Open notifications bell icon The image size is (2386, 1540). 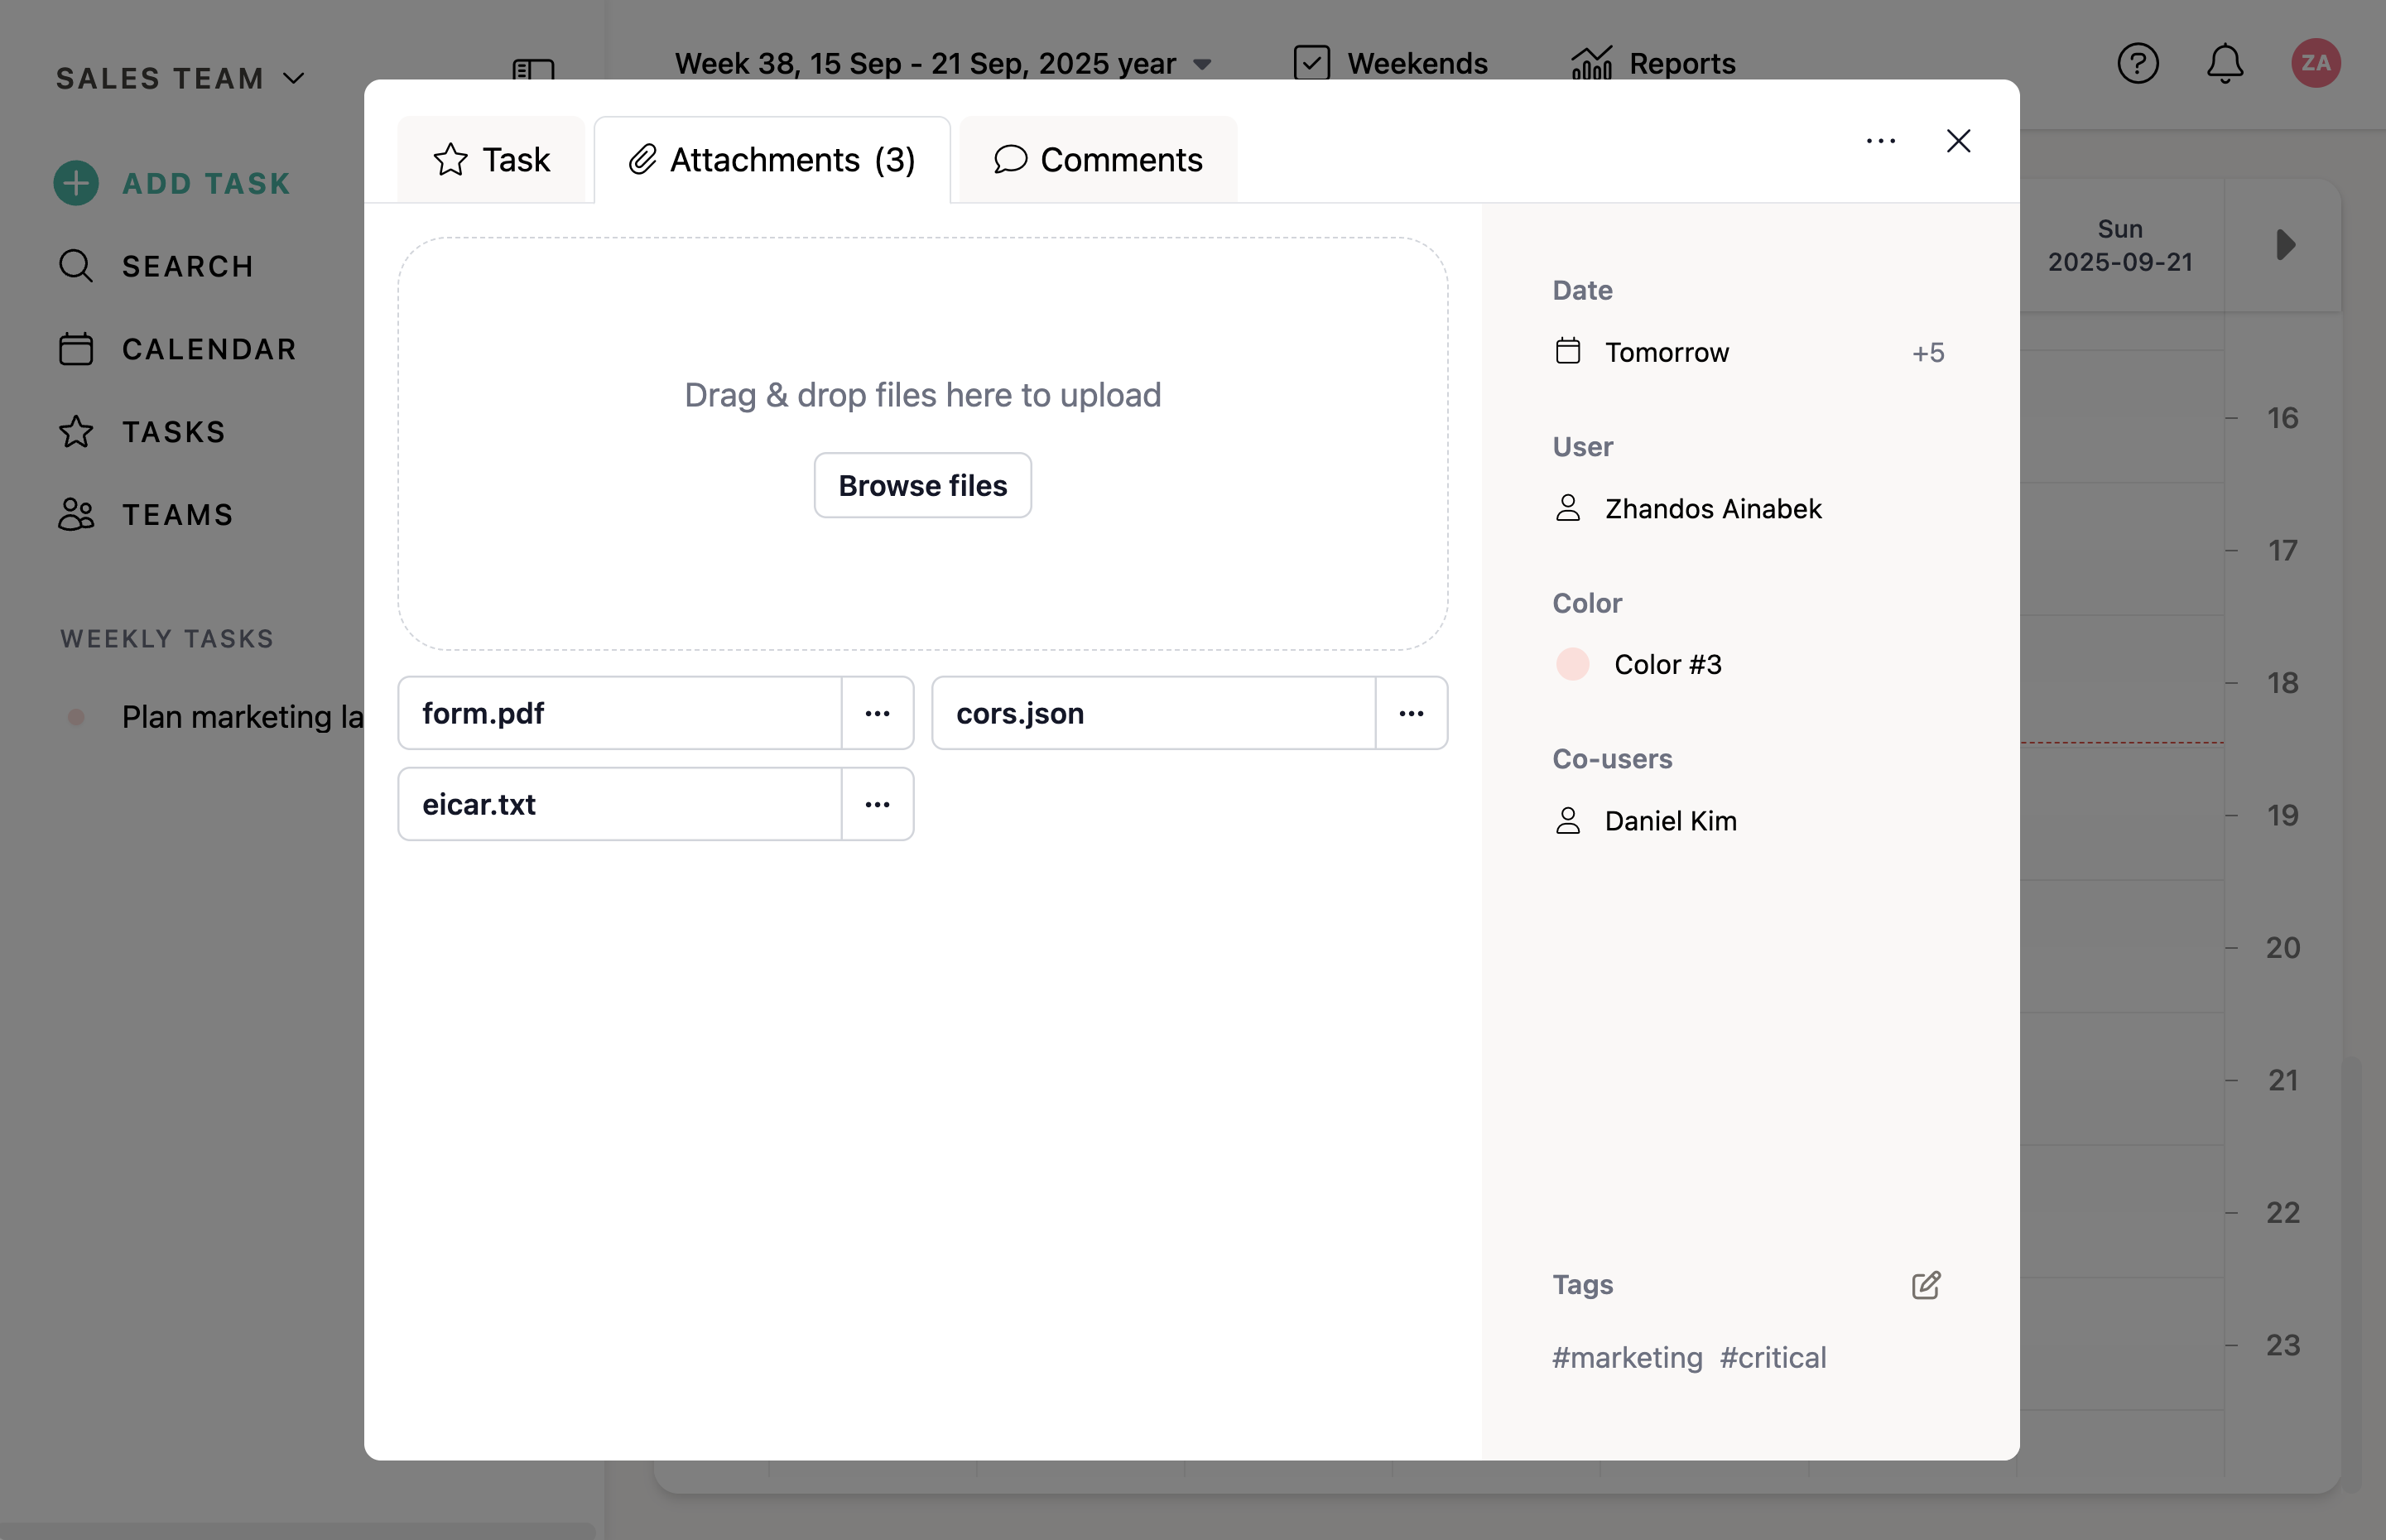coord(2225,63)
